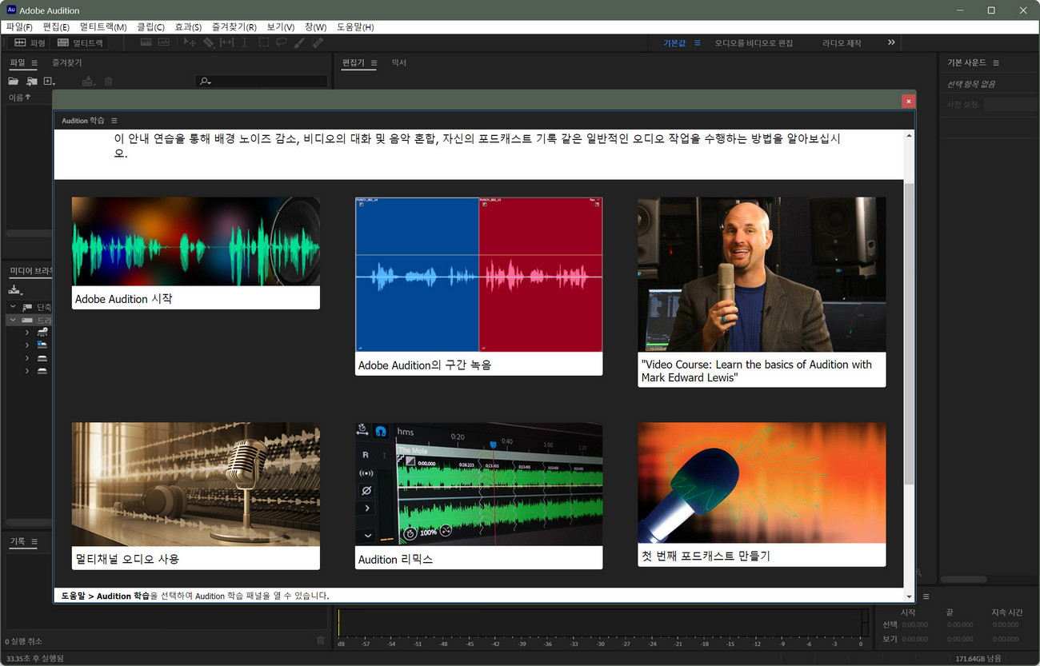Sort files by 이름 column header

coord(19,98)
